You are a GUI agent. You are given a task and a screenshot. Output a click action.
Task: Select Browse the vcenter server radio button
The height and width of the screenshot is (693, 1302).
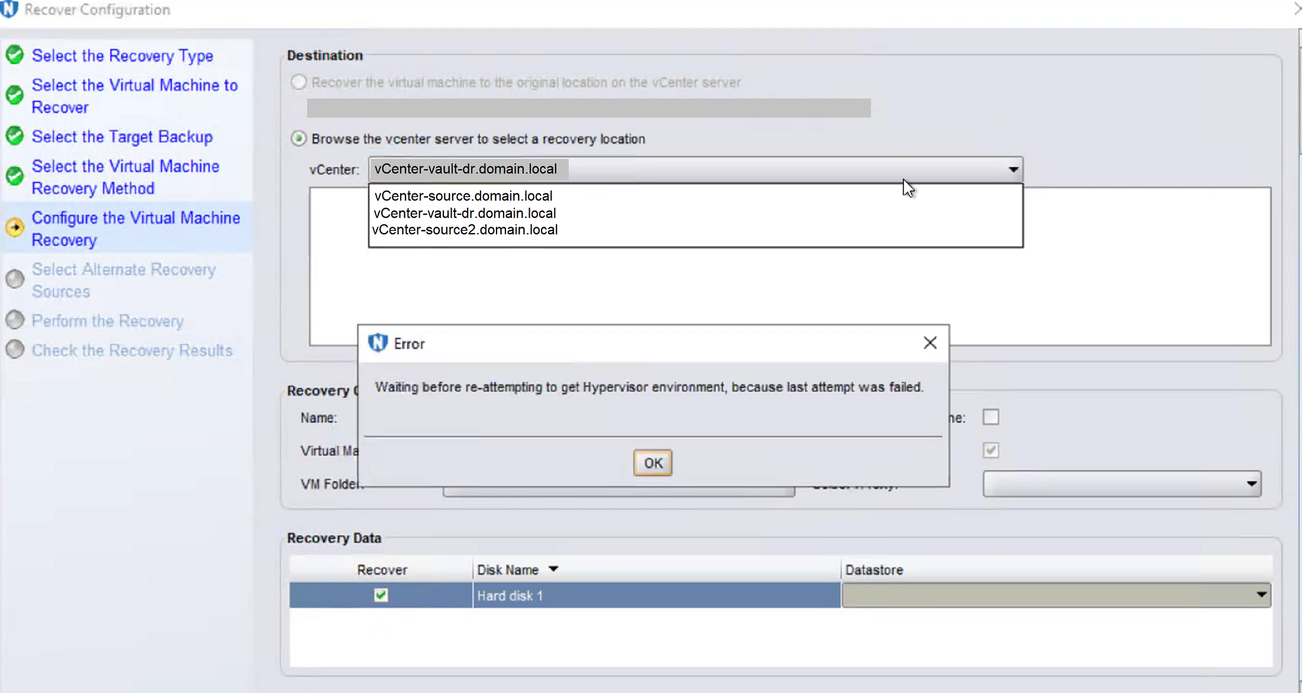(299, 138)
